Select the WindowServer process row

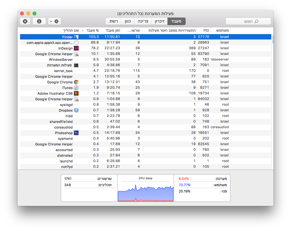click(x=145, y=60)
